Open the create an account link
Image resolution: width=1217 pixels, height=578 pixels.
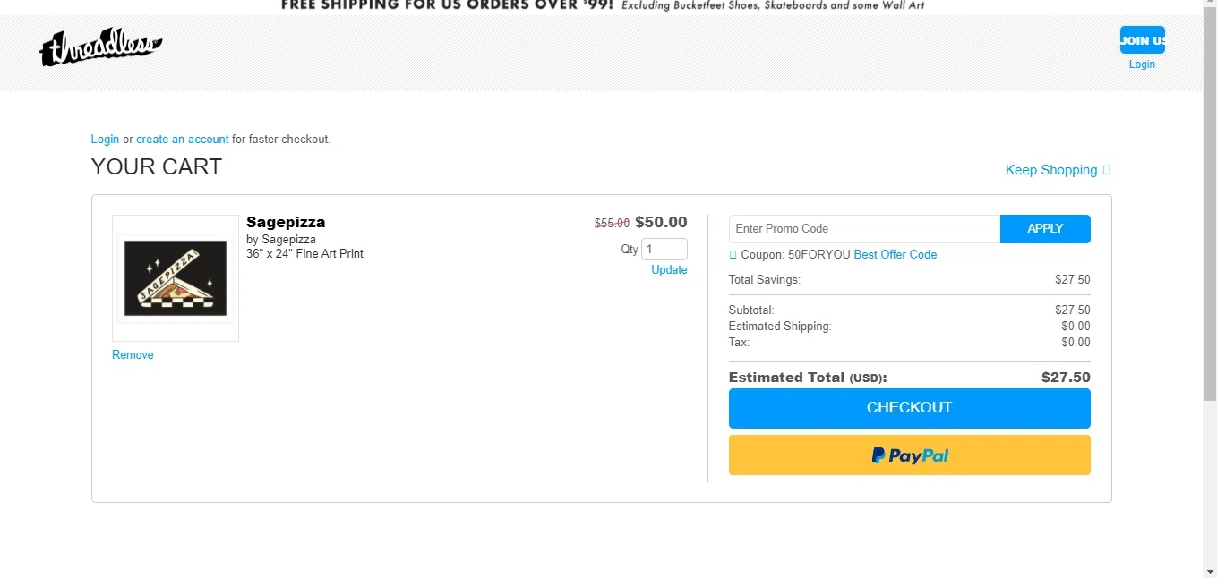click(182, 140)
